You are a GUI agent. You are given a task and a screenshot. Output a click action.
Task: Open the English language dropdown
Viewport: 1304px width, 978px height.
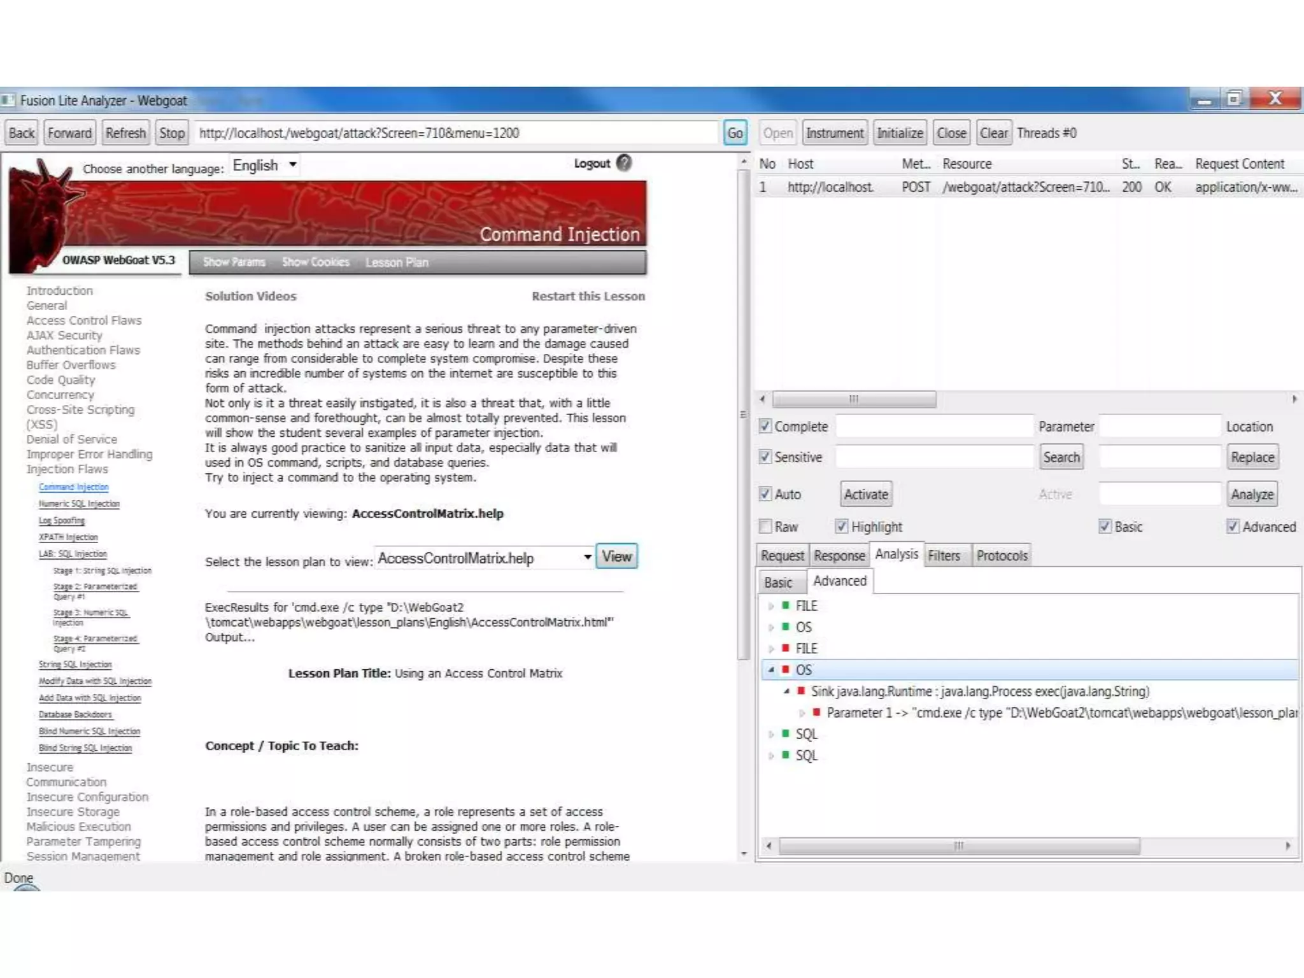pos(264,165)
